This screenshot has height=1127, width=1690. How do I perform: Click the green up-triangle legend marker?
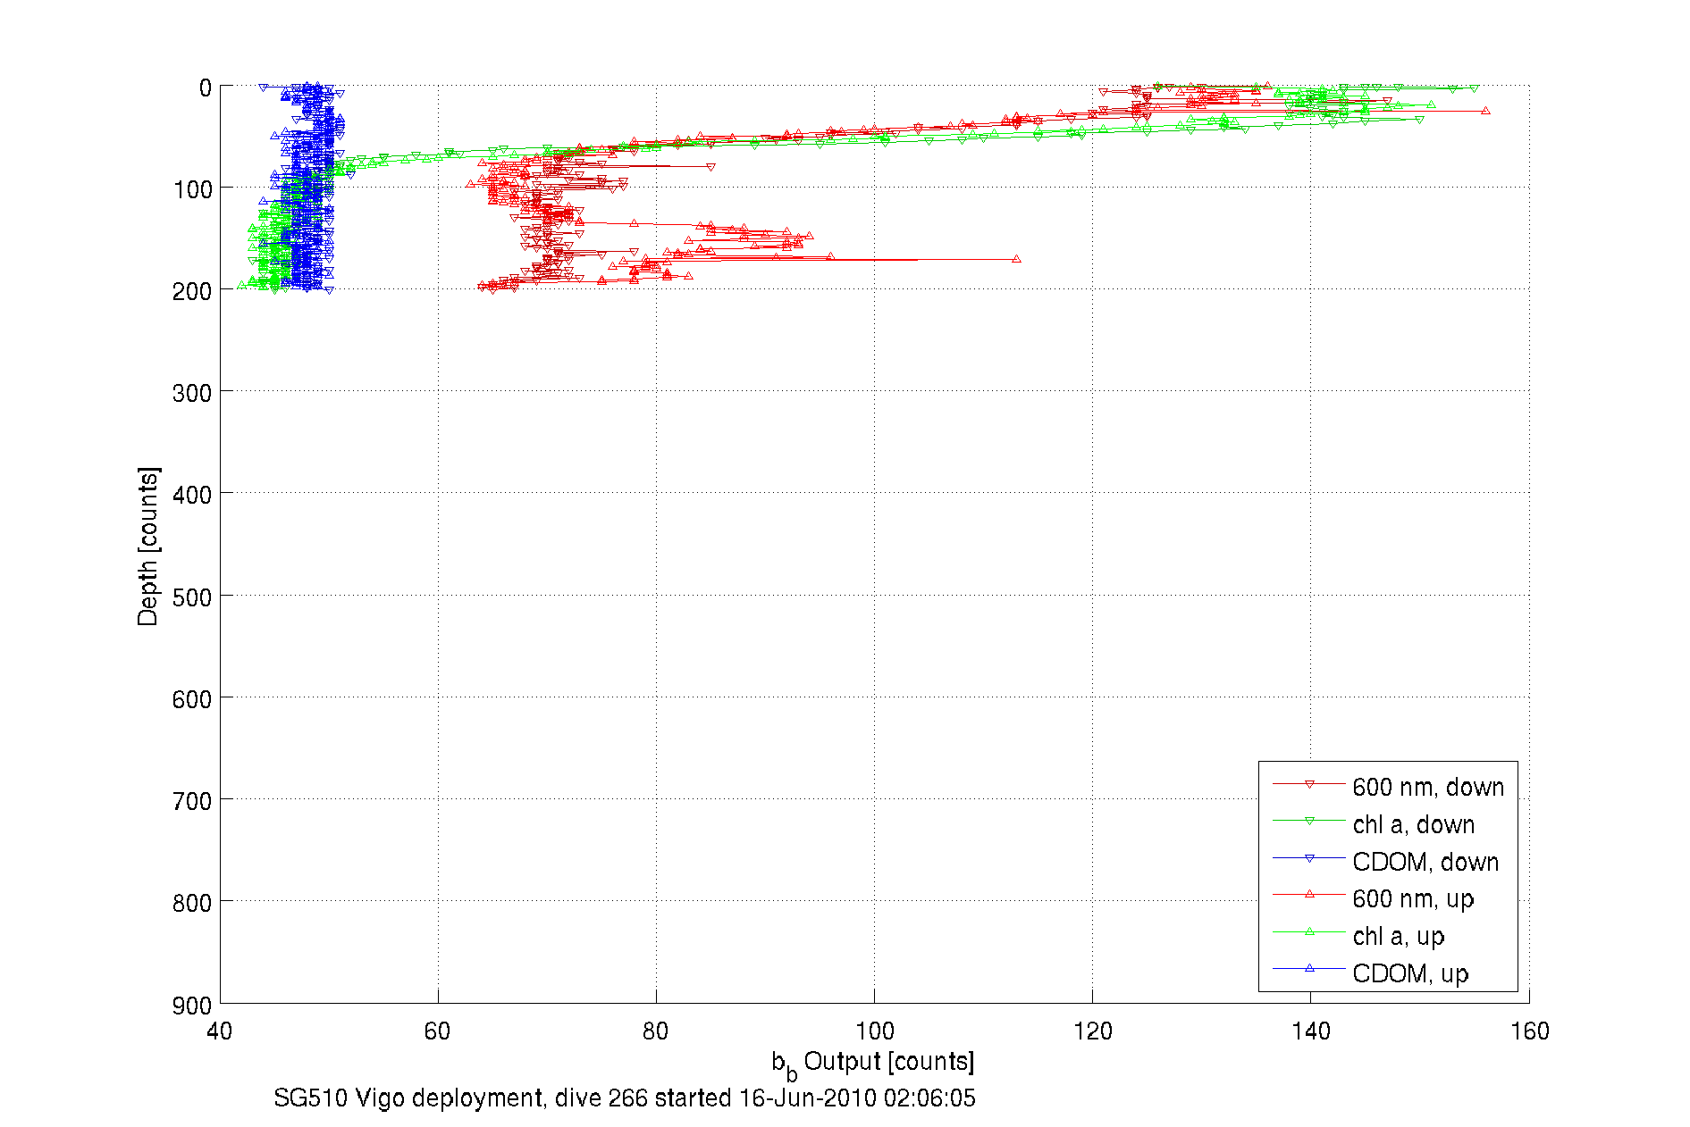(x=1309, y=931)
